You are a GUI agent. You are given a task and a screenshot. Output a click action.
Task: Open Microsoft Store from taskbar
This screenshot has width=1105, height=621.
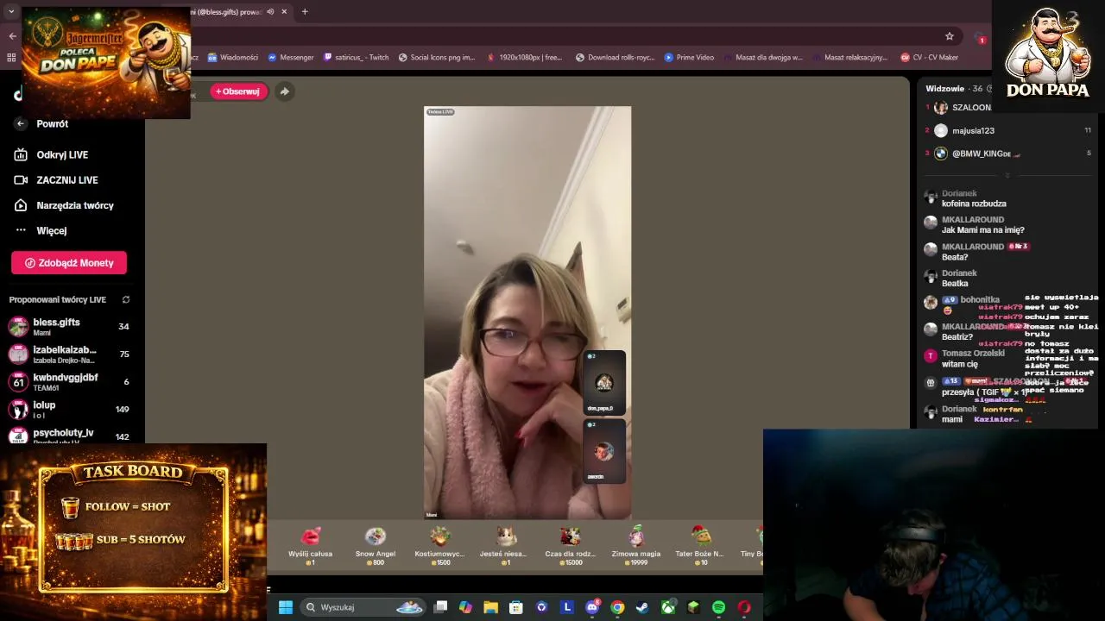point(516,607)
